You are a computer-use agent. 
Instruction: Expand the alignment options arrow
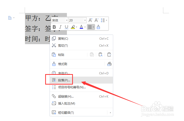(x=93, y=27)
